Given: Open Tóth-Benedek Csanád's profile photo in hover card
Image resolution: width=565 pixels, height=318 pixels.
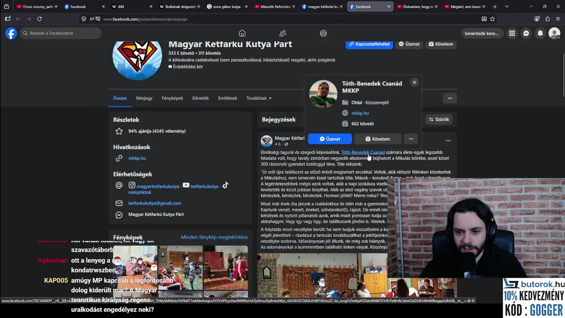Looking at the screenshot, I should (x=323, y=94).
